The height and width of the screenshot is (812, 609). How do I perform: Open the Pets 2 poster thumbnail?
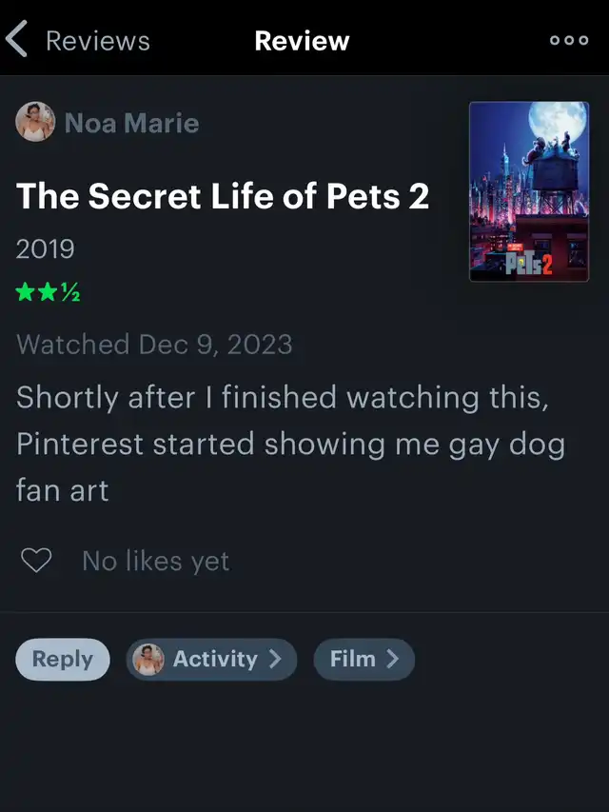point(529,191)
